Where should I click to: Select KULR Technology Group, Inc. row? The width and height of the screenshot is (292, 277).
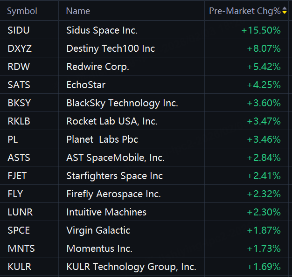pos(131,267)
